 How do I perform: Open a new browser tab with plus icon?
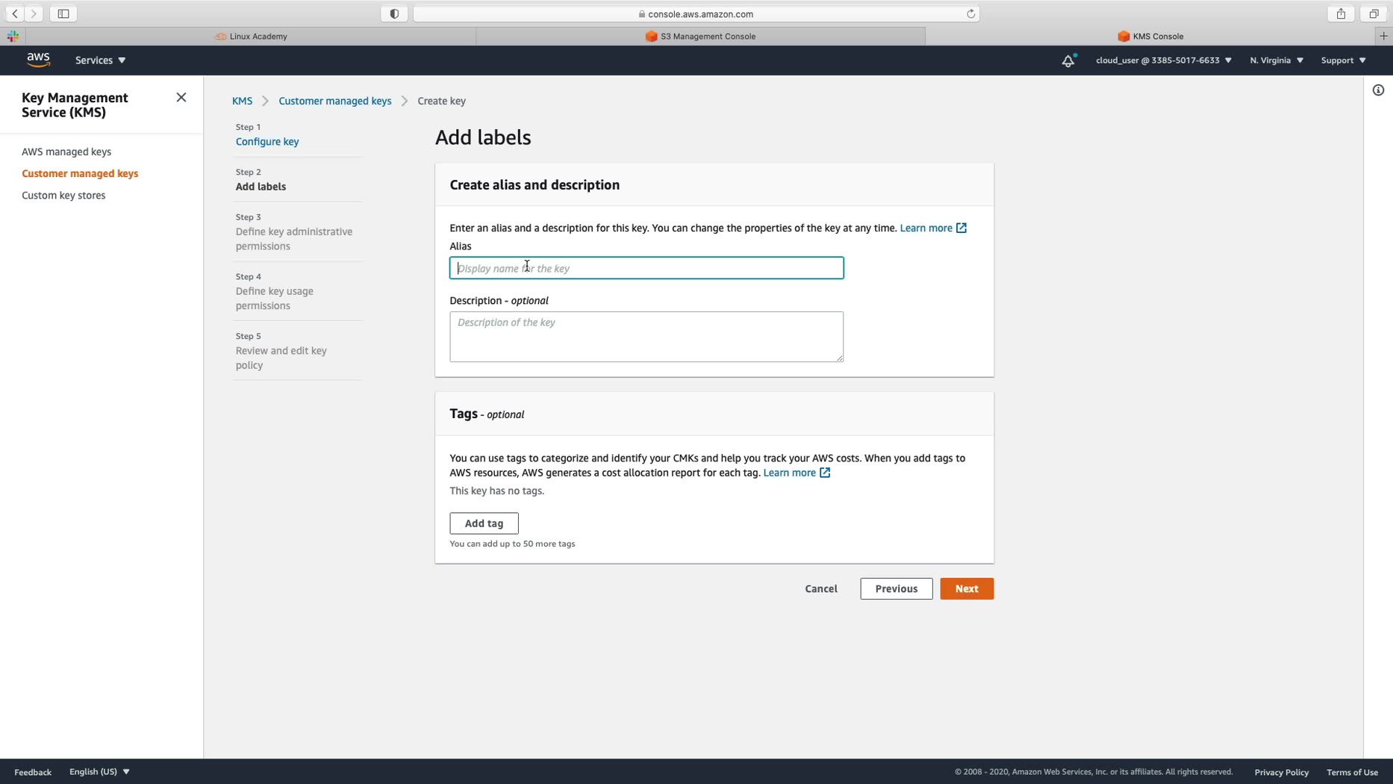pos(1383,36)
